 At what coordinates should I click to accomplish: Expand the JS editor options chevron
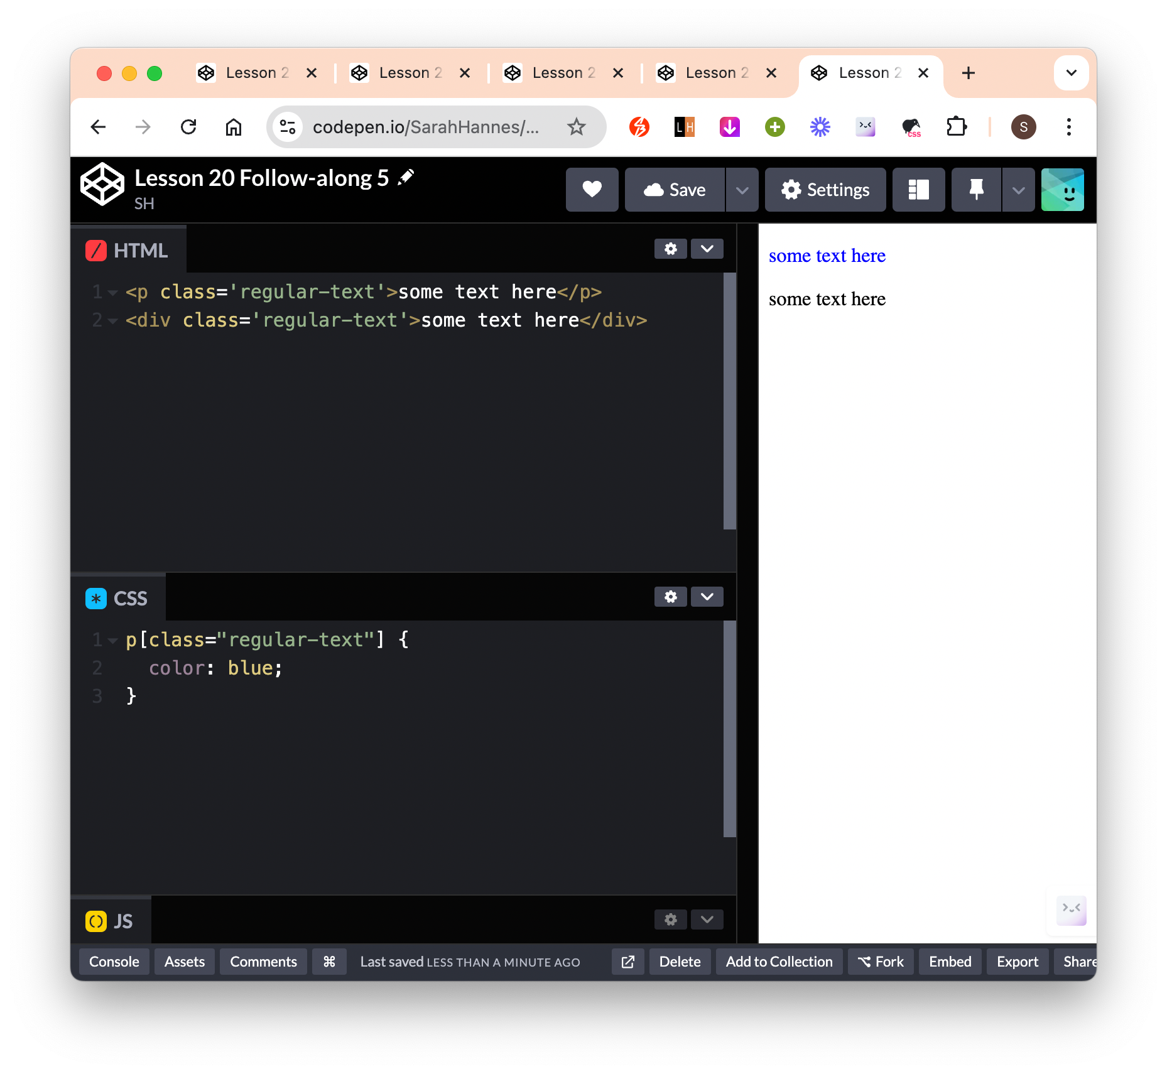click(x=707, y=919)
